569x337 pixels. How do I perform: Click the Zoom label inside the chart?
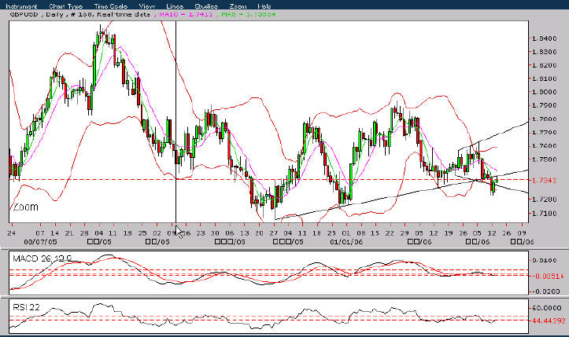[x=25, y=207]
